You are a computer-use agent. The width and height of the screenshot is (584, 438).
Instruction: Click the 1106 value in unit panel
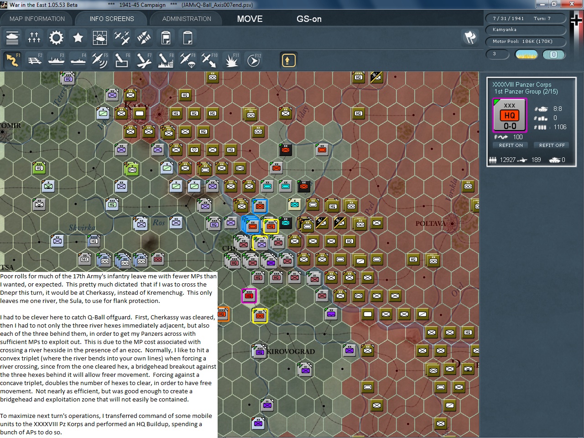click(560, 127)
